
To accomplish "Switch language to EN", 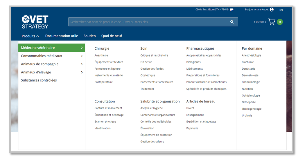I will click(281, 10).
